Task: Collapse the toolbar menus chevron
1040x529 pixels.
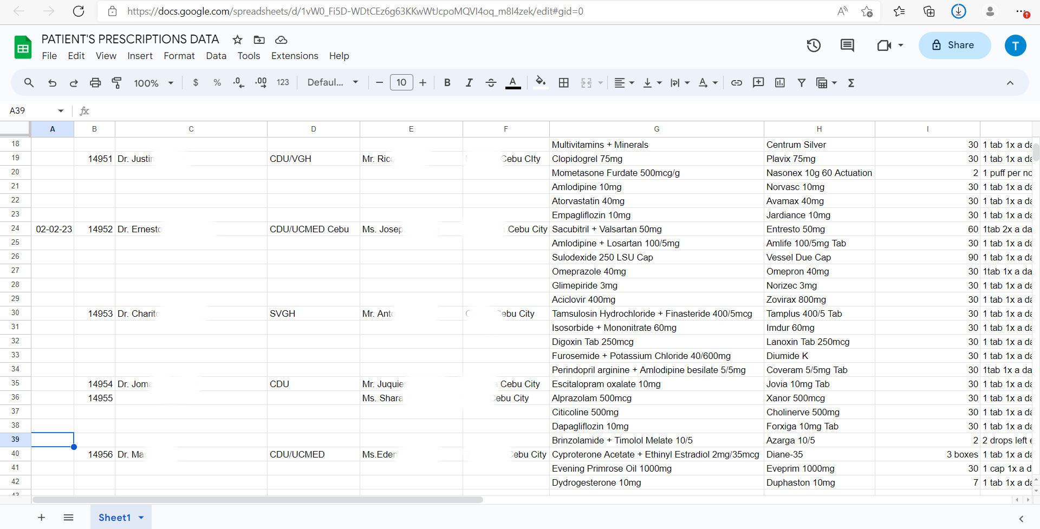Action: (x=1010, y=83)
